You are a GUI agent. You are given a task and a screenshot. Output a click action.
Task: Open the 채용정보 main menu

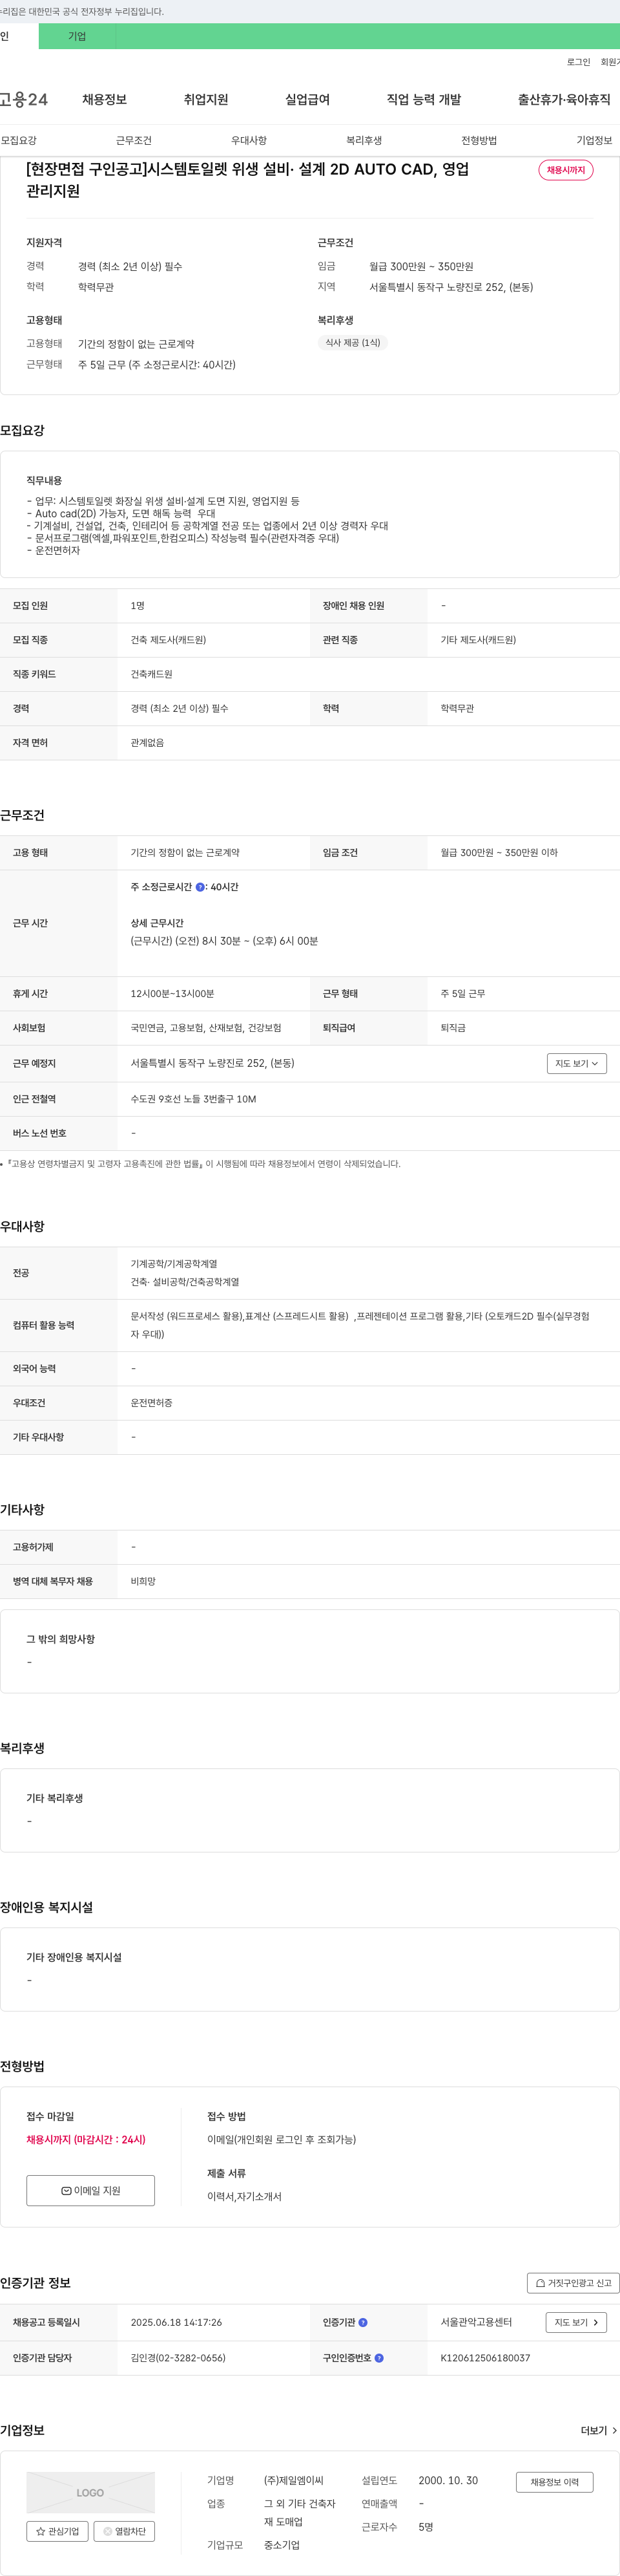click(104, 99)
